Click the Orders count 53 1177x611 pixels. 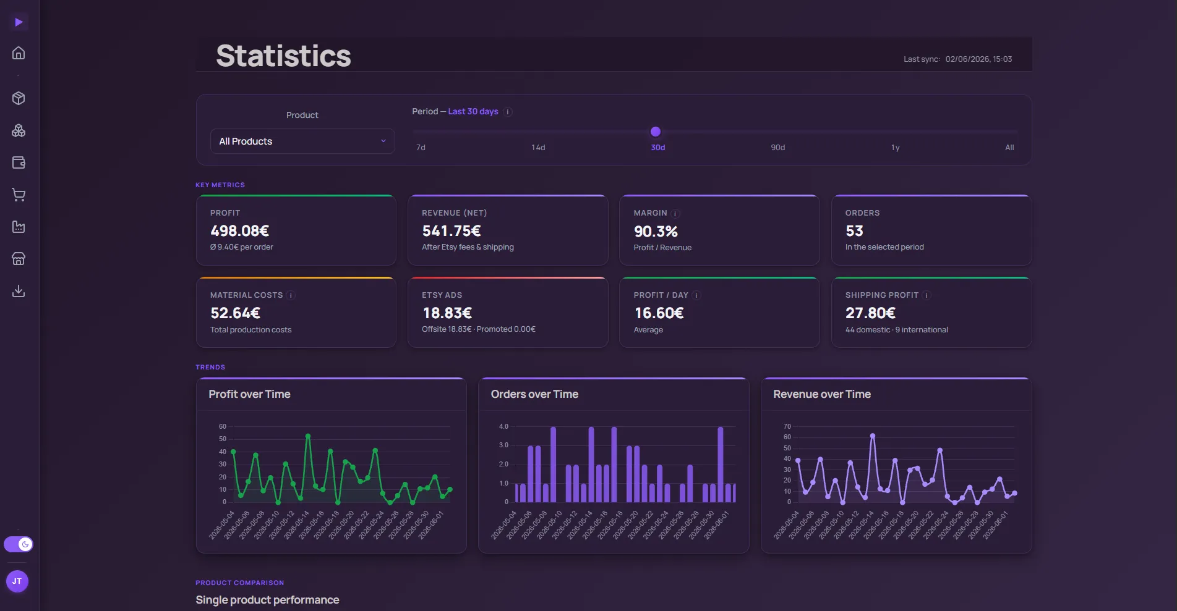point(854,231)
